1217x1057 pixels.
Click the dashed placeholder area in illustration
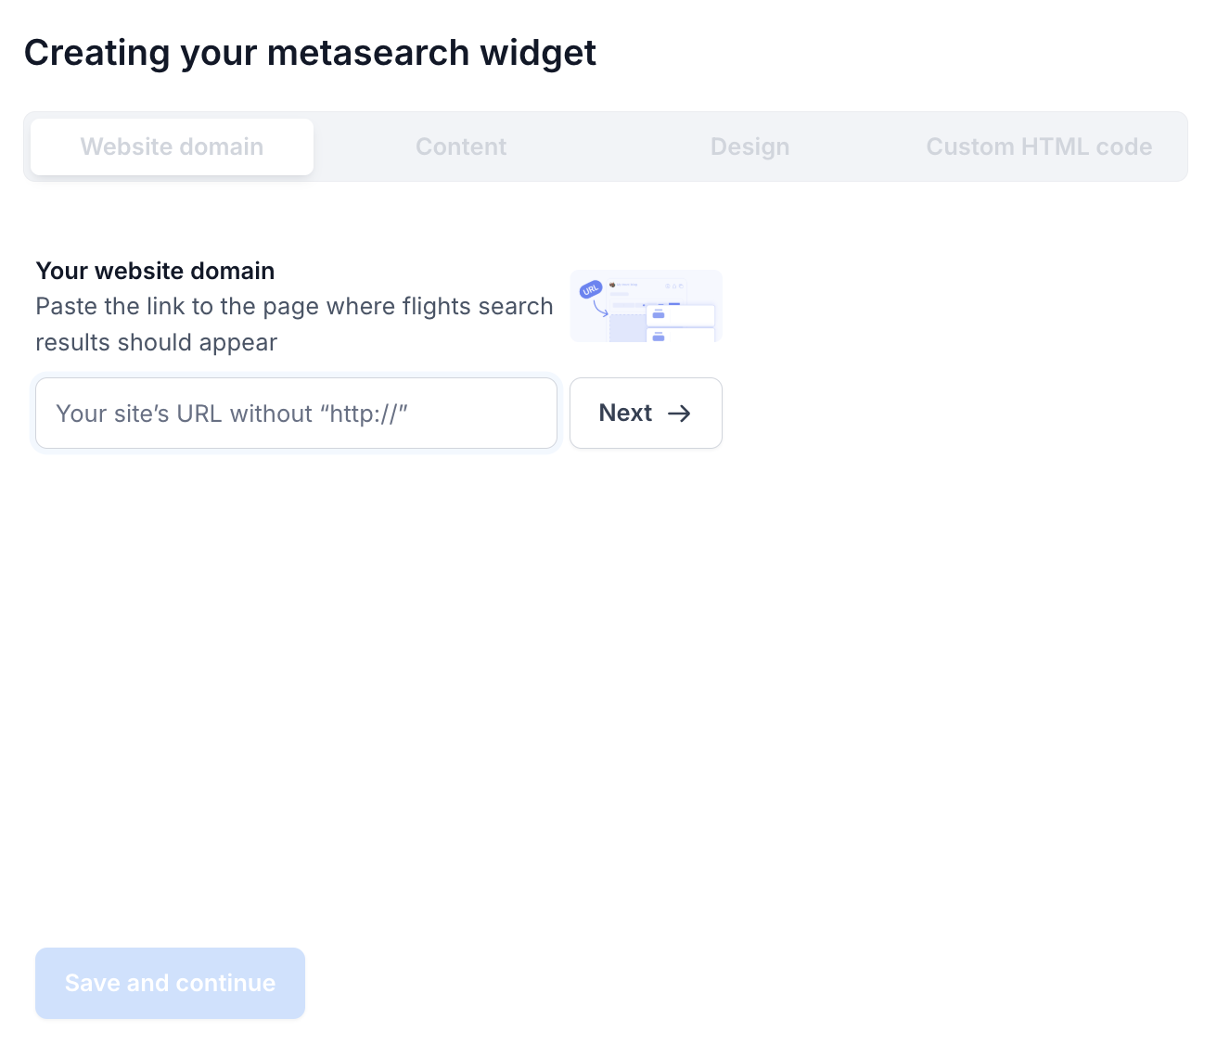tap(627, 328)
